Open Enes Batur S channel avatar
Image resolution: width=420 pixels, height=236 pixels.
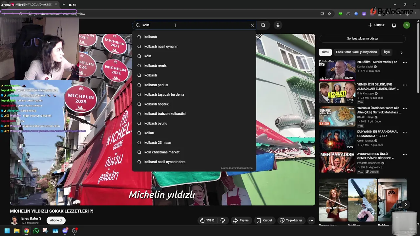click(x=14, y=220)
